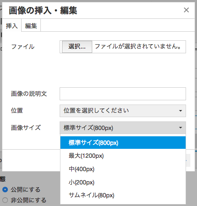Image resolution: width=197 pixels, height=206 pixels.
Task: Click the dialog title 画像の挿入・編集
Action: (43, 11)
